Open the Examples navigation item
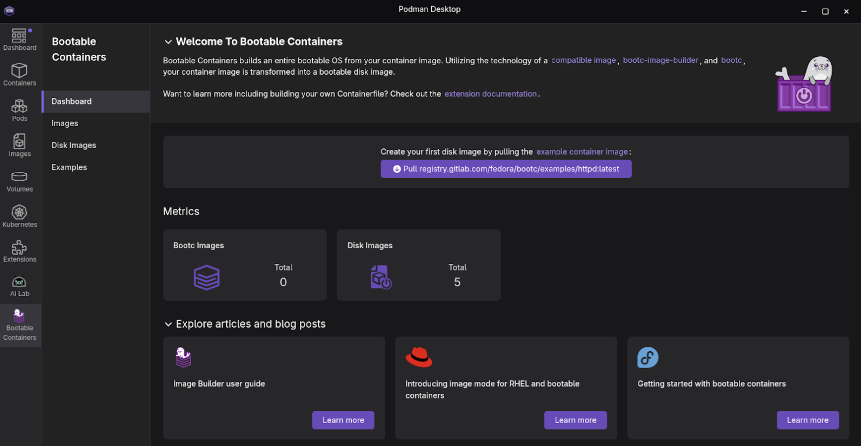This screenshot has width=861, height=446. pos(69,167)
